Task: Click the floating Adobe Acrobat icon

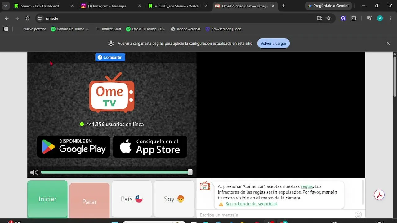Action: click(x=379, y=195)
